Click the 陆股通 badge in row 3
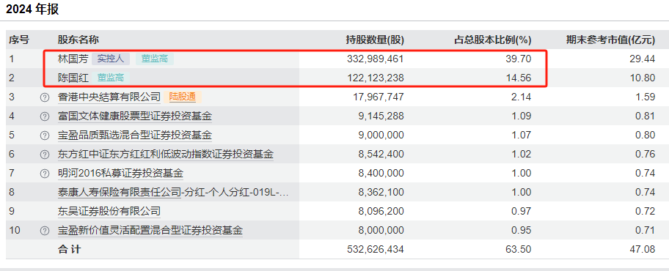 pos(183,97)
